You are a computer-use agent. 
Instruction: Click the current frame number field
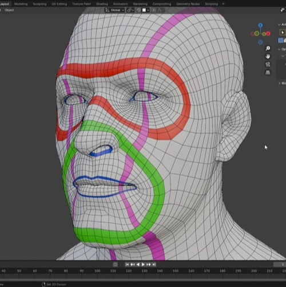point(280,265)
